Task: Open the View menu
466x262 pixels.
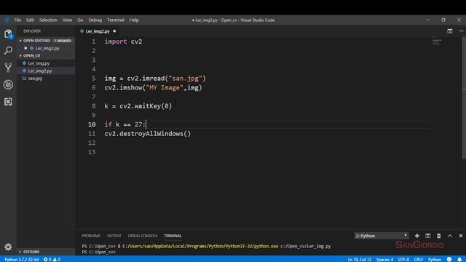Action: (x=67, y=20)
